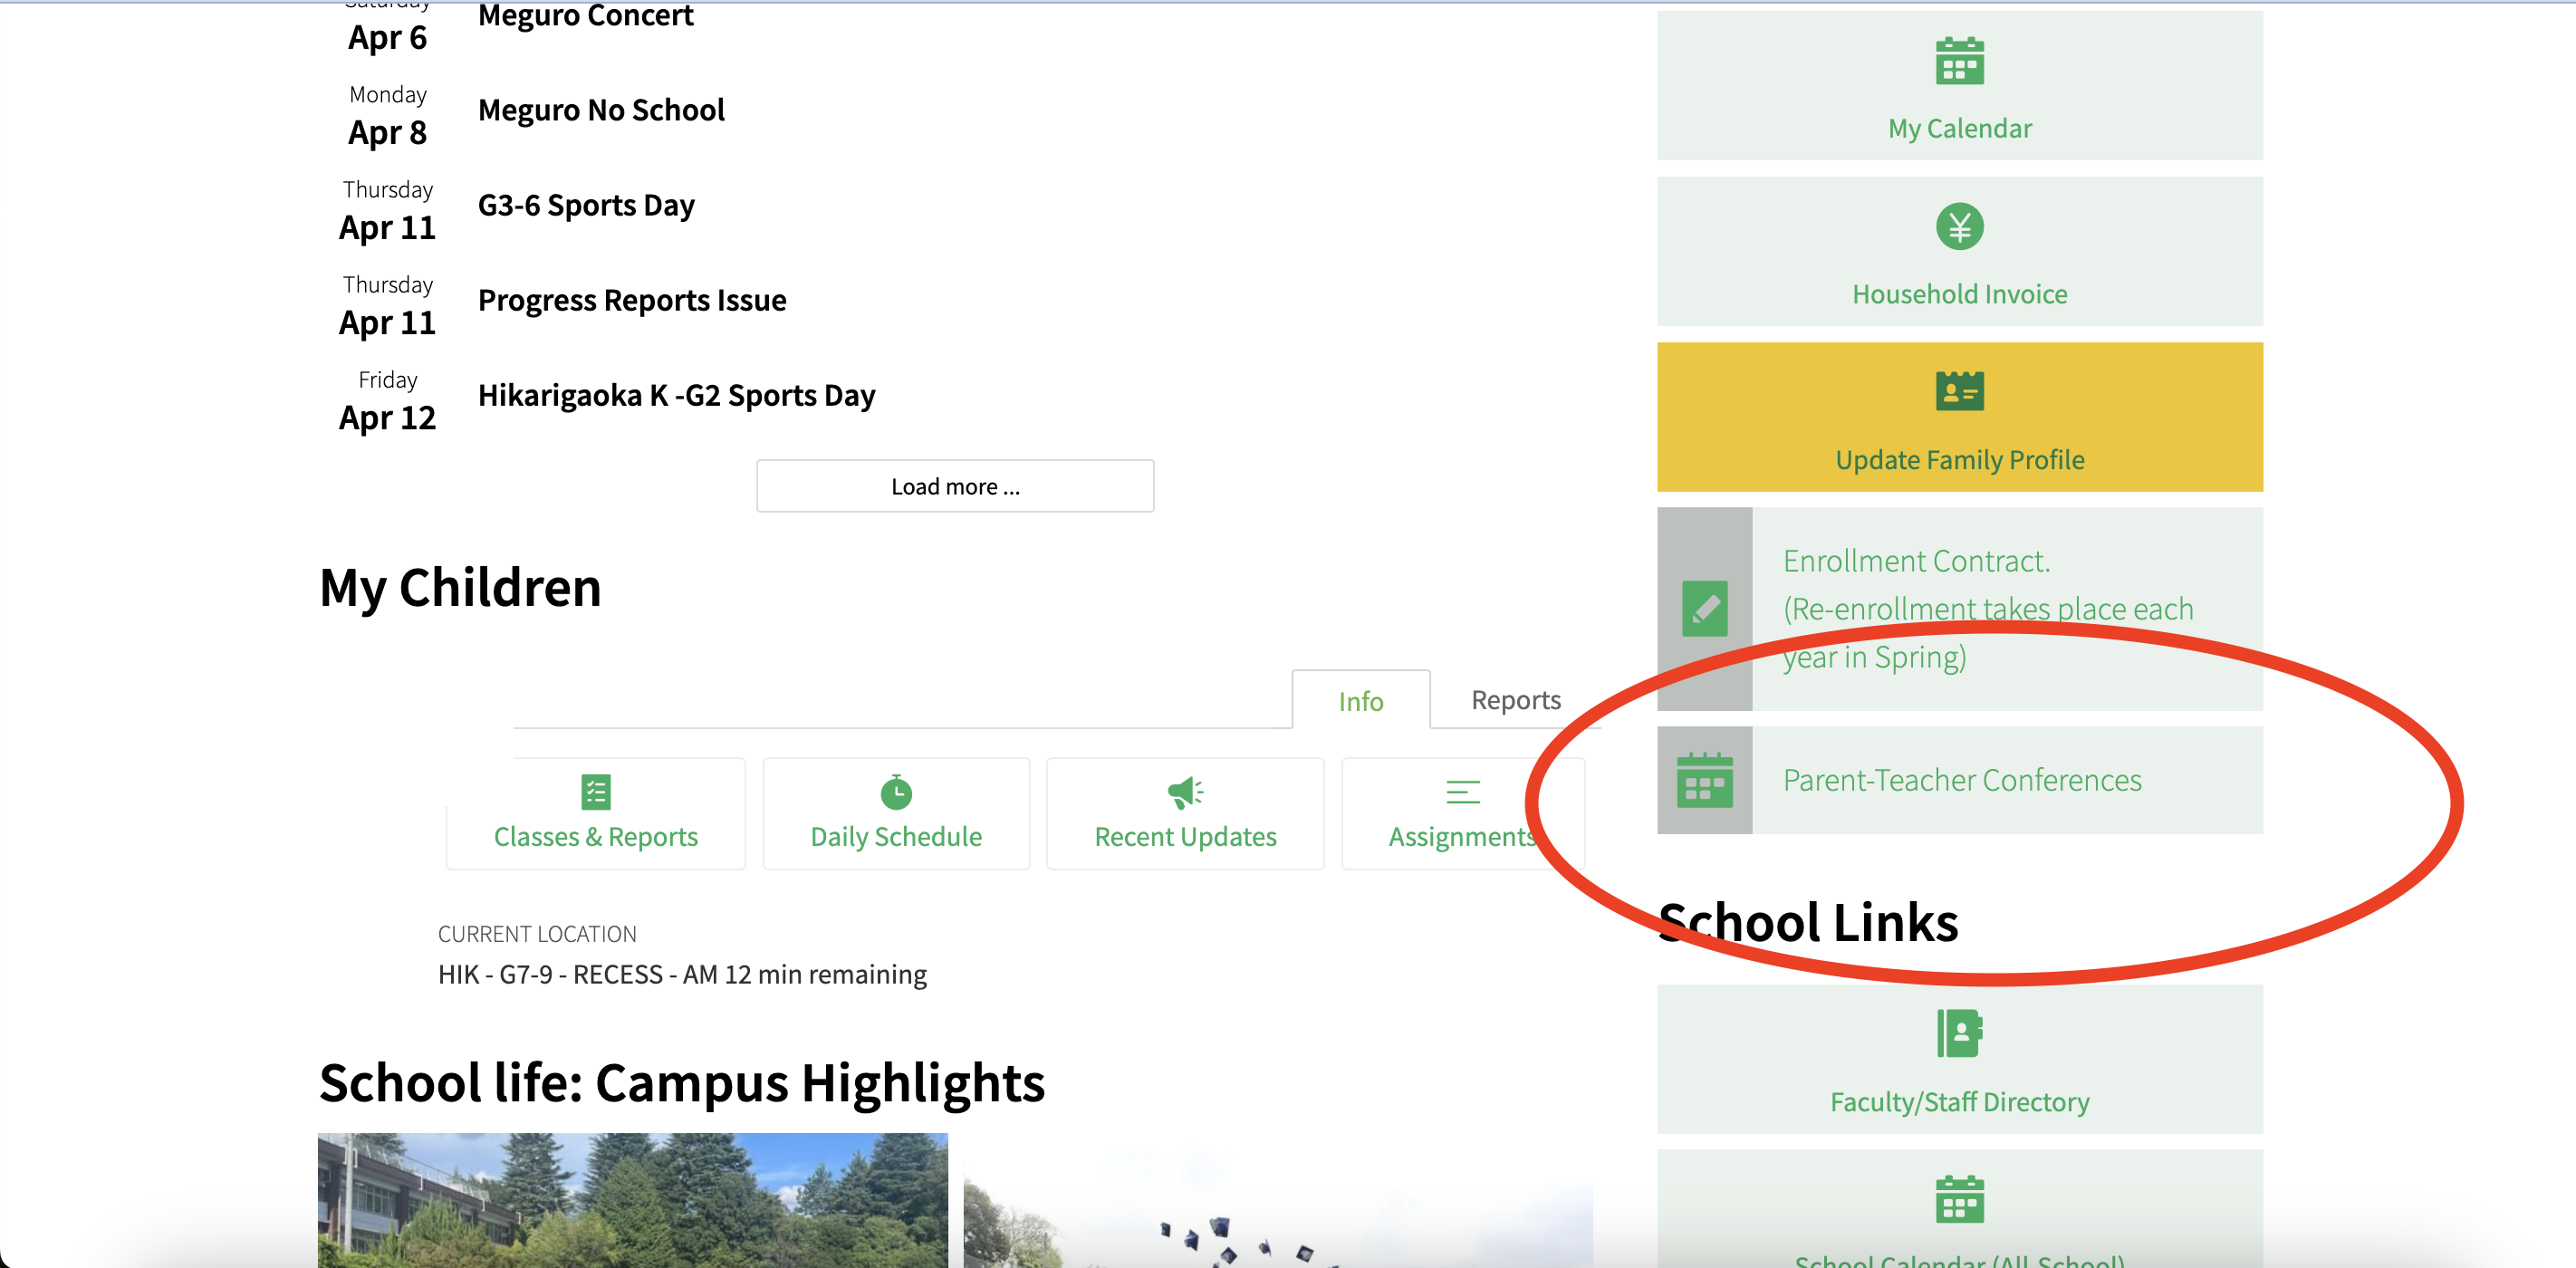Click the Enrollment Contract pencil icon
The height and width of the screenshot is (1268, 2576).
click(x=1704, y=608)
